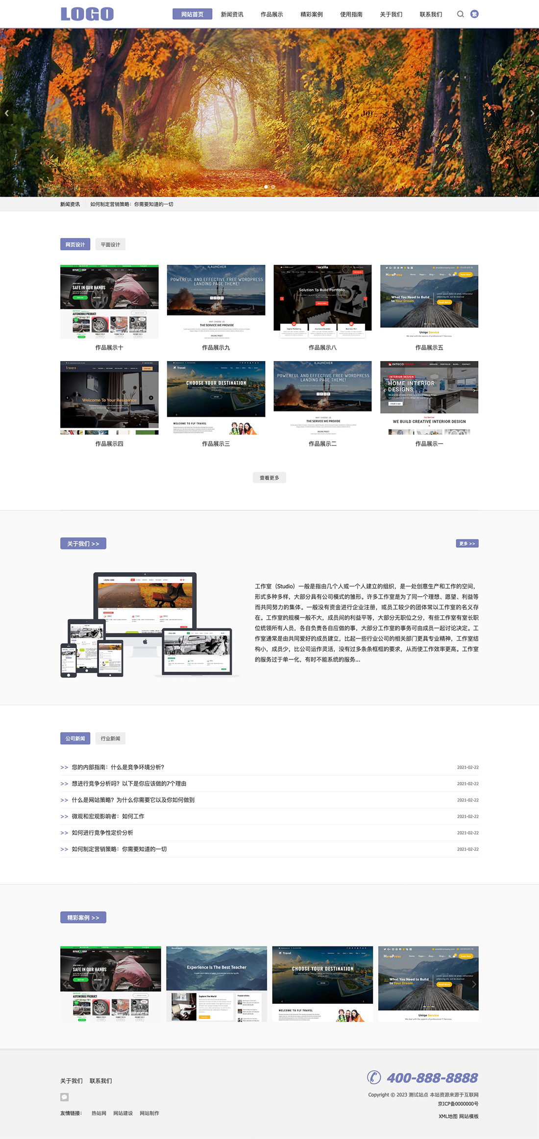Open 作品展示三 thumbnail
Image resolution: width=539 pixels, height=1139 pixels.
pos(216,398)
